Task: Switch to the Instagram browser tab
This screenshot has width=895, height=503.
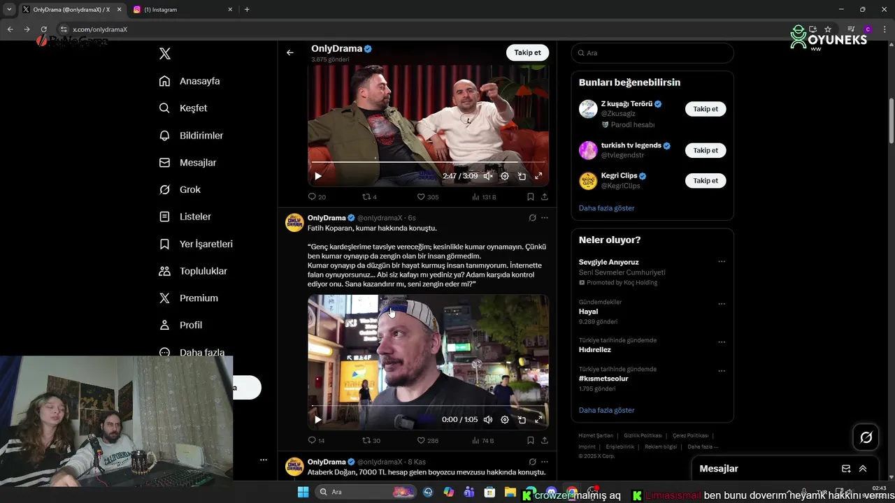Action: pos(182,10)
